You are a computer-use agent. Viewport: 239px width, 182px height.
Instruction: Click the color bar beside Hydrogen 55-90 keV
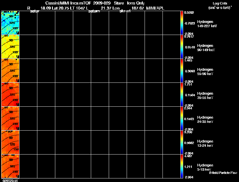(x=182, y=71)
